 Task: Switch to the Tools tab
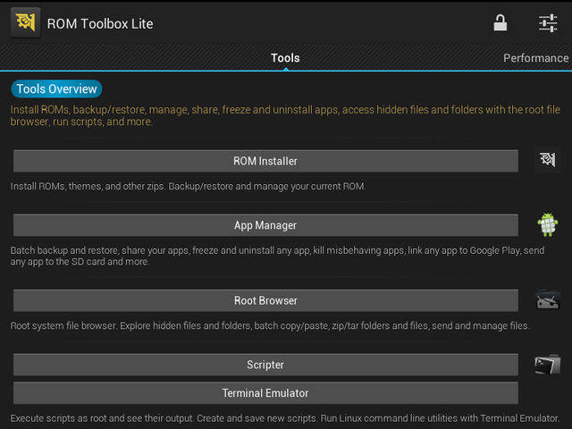[x=285, y=58]
